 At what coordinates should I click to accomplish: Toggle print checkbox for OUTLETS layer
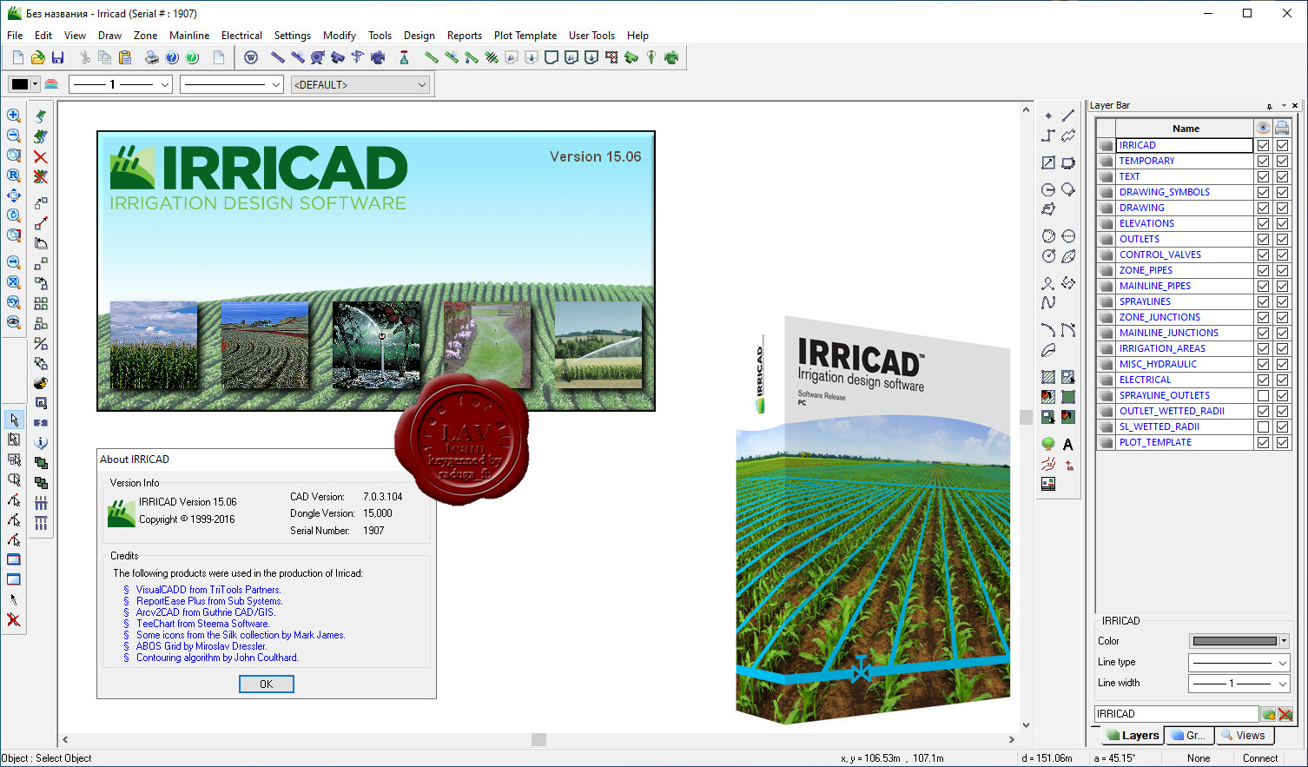tap(1282, 239)
